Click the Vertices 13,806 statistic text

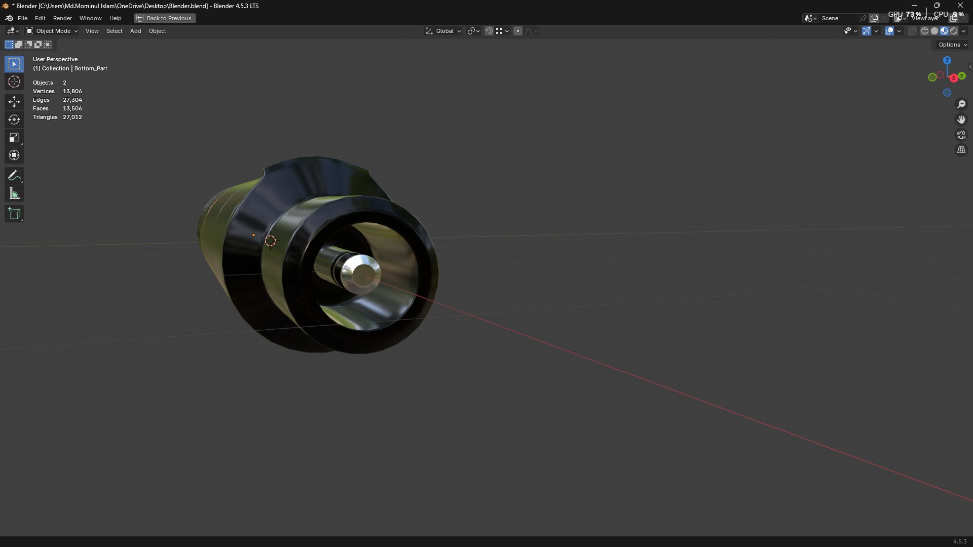(x=57, y=91)
